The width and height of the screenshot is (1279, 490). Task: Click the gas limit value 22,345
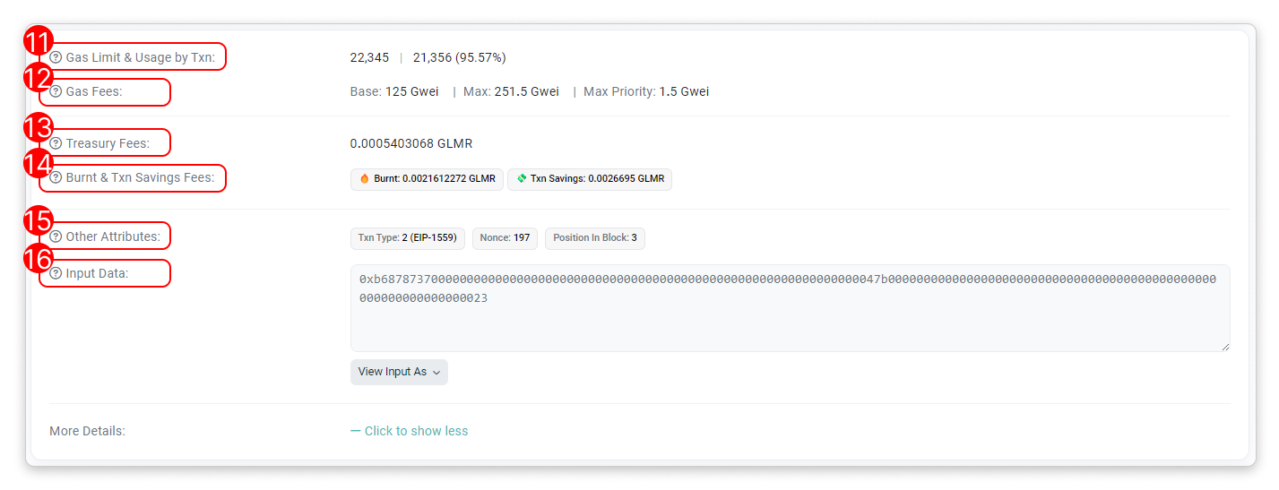(x=369, y=57)
